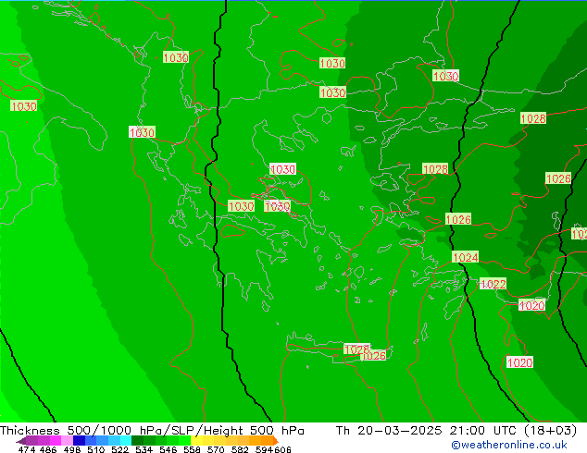Click the 1028 label overlapping the 1026 label
The height and width of the screenshot is (453, 587).
pos(356,349)
